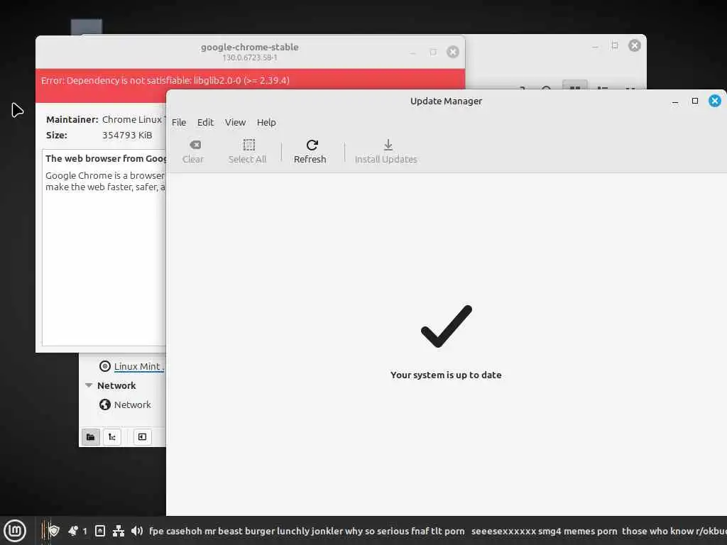Viewport: 727px width, 545px height.
Task: Minimize the Update Manager window
Action: coord(675,102)
